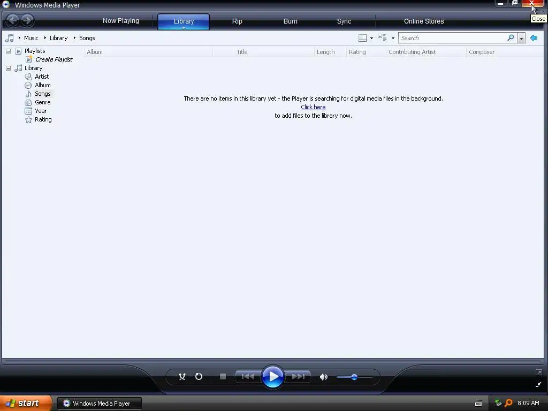
Task: Click Songs in the breadcrumb
Action: tap(87, 38)
